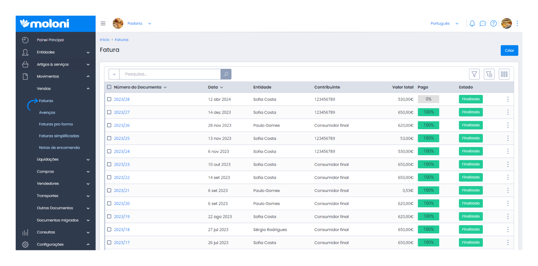
Task: Open the top-right vertical dots menu
Action: pyautogui.click(x=517, y=23)
